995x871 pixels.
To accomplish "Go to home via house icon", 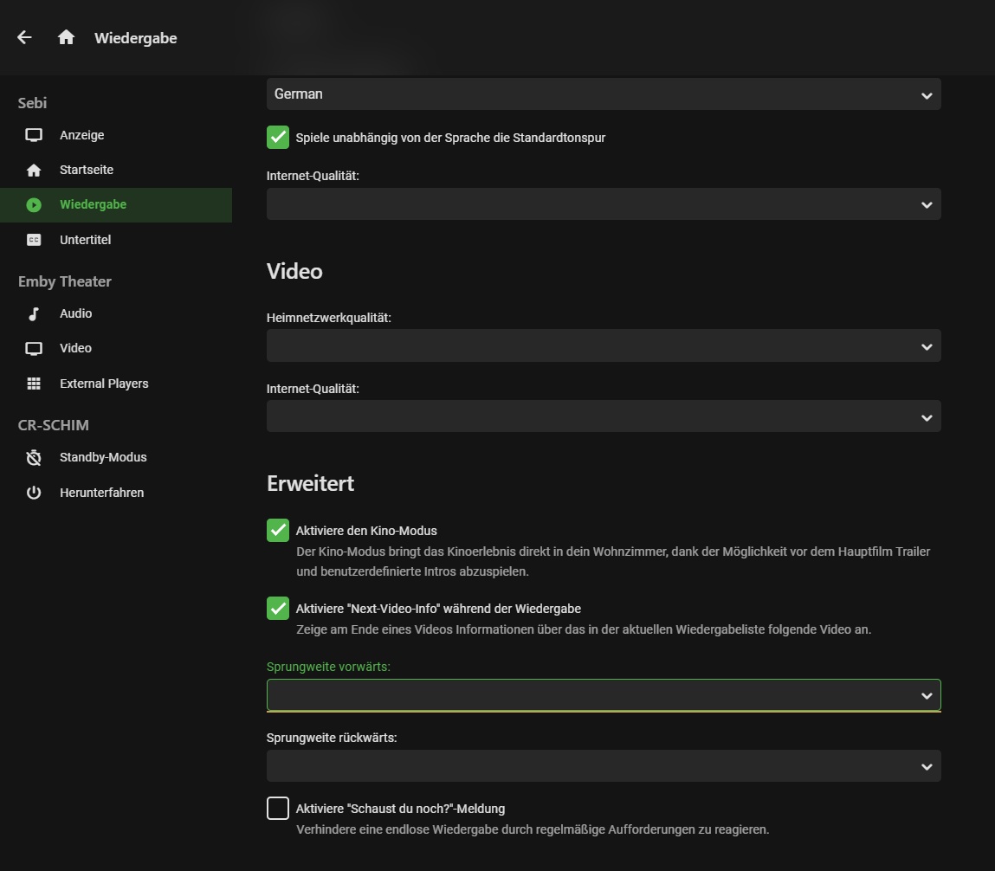I will [66, 37].
